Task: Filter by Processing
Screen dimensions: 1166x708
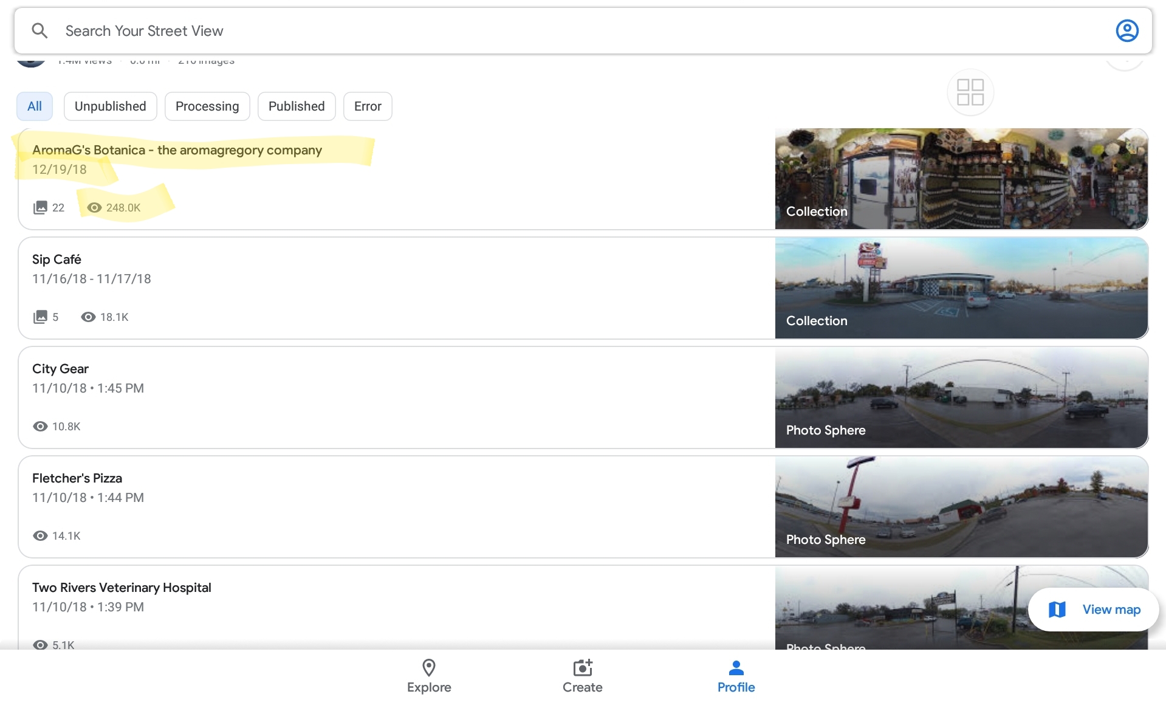Action: (x=207, y=106)
